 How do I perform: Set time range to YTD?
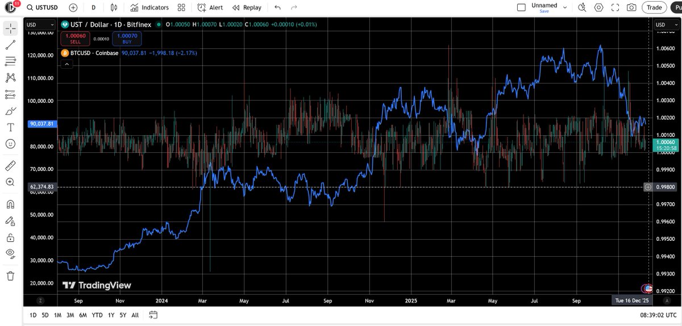coord(97,315)
